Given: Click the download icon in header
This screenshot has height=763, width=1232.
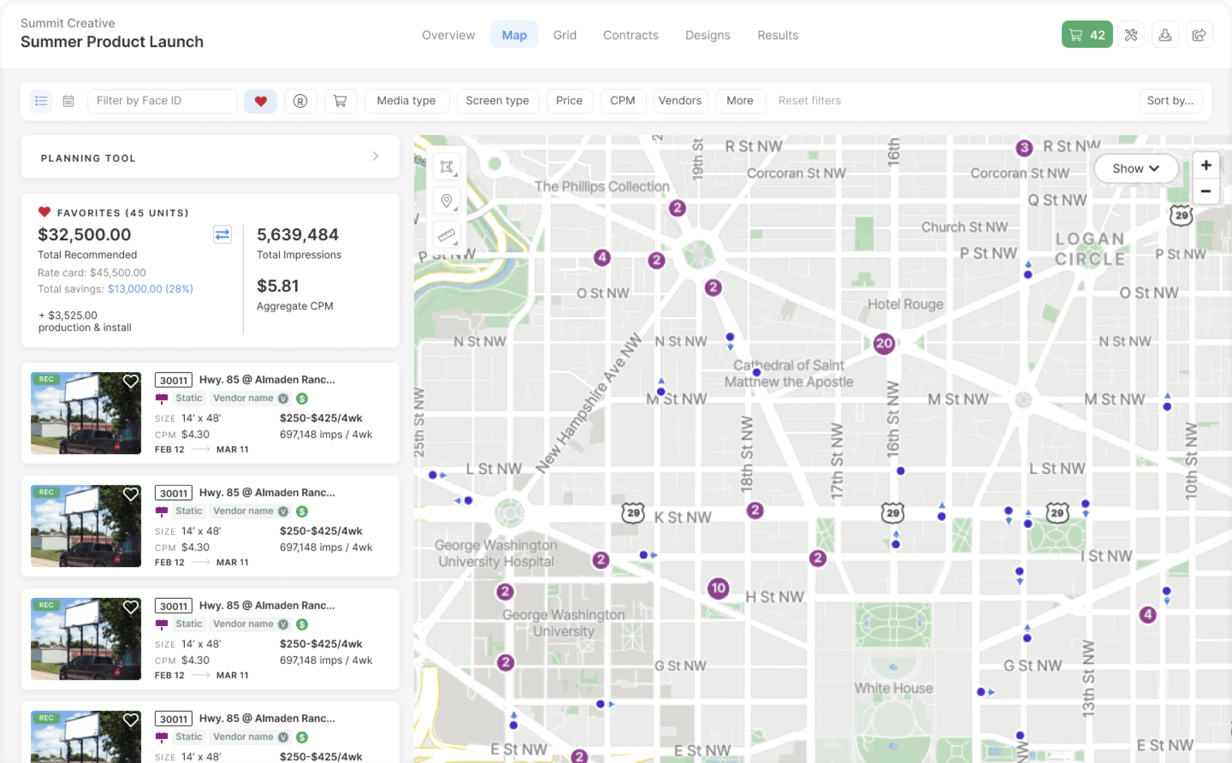Looking at the screenshot, I should [1165, 34].
